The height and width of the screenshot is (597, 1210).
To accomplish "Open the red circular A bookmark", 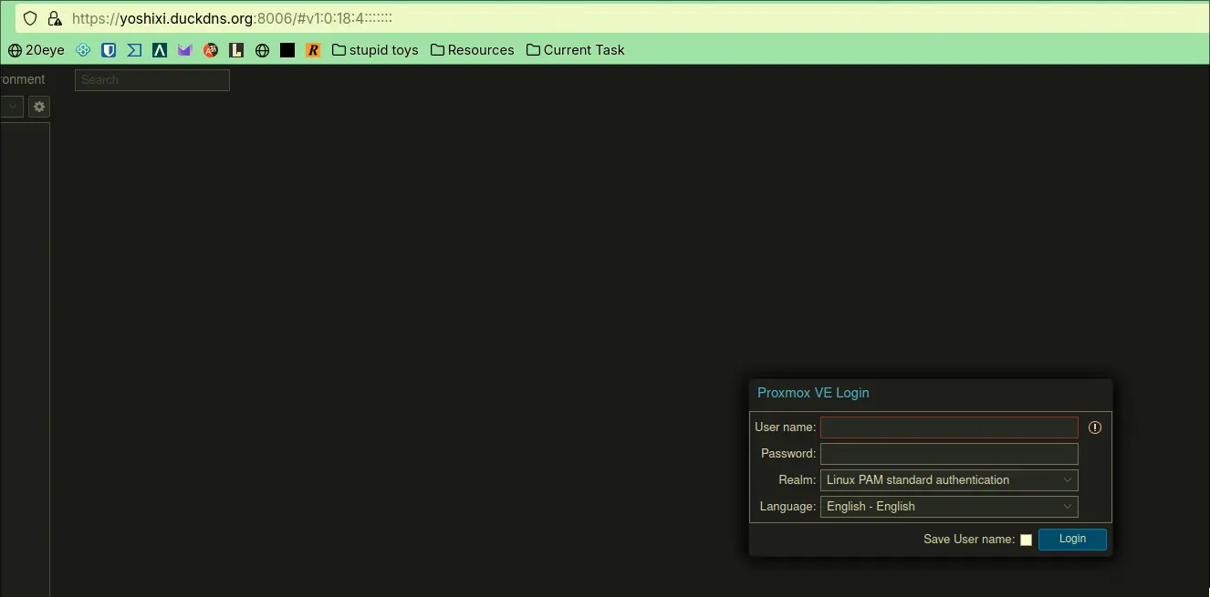I will coord(211,50).
